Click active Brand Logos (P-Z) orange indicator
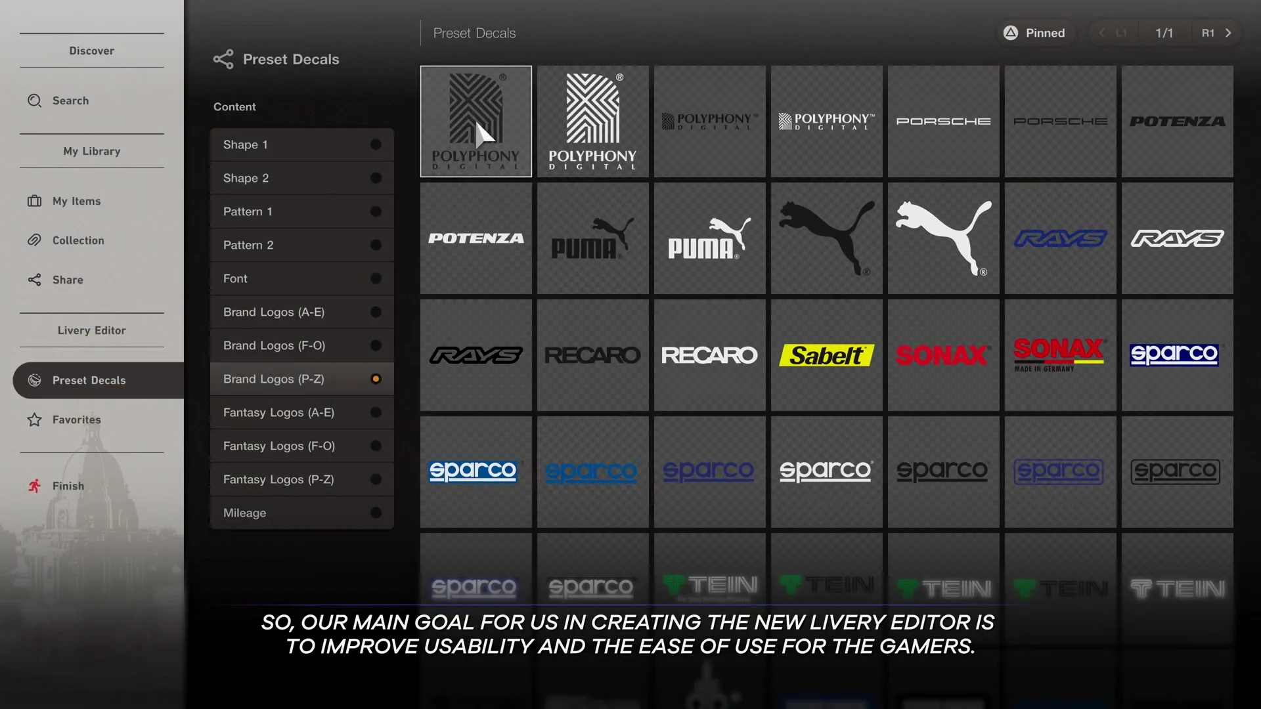Image resolution: width=1261 pixels, height=709 pixels. (376, 379)
